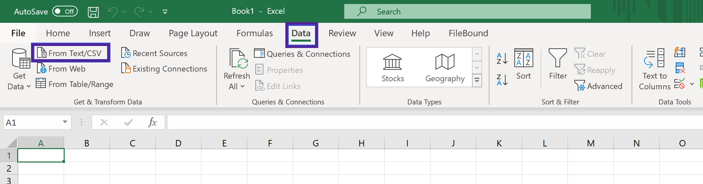Click the Name Box showing A1
The image size is (703, 184).
(x=32, y=122)
